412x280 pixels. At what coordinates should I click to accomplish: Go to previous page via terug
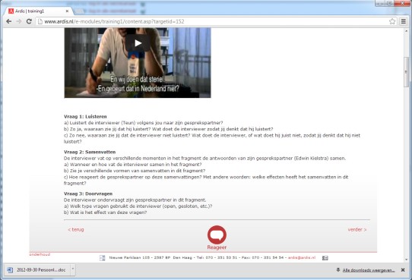click(76, 229)
